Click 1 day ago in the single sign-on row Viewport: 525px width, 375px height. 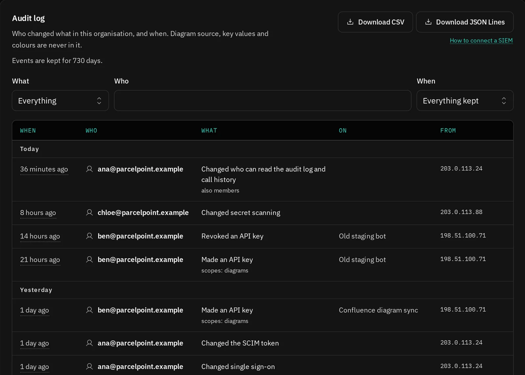[x=34, y=367]
